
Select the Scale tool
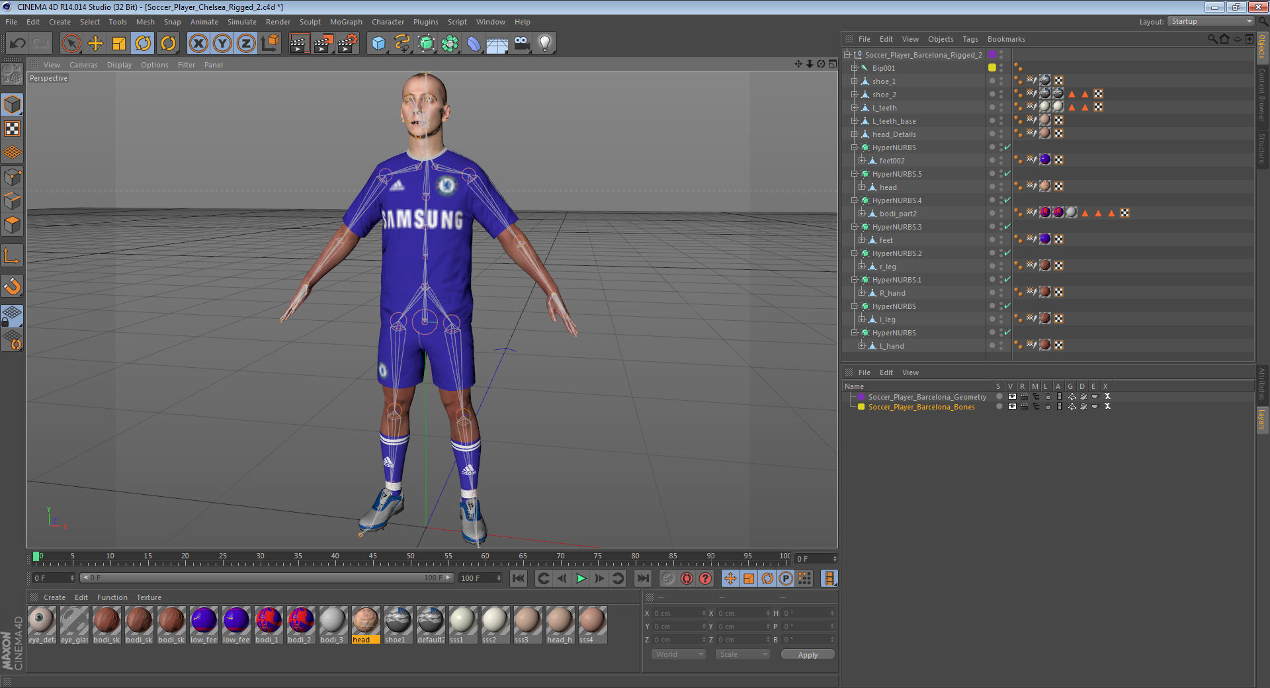tap(119, 44)
